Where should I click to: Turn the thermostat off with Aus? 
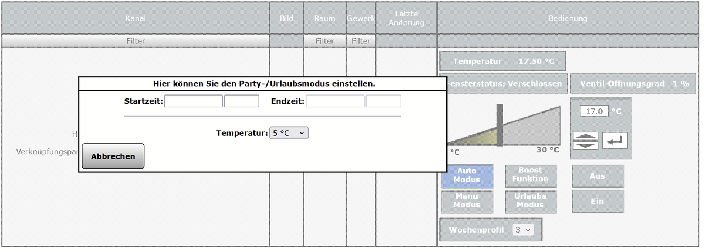598,176
